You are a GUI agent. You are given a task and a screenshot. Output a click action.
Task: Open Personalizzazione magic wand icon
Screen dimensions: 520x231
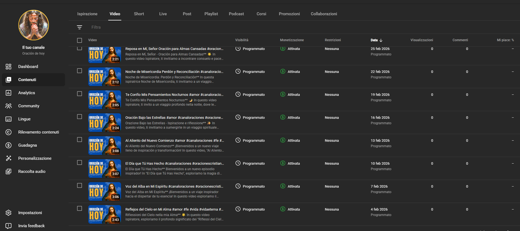coord(8,159)
